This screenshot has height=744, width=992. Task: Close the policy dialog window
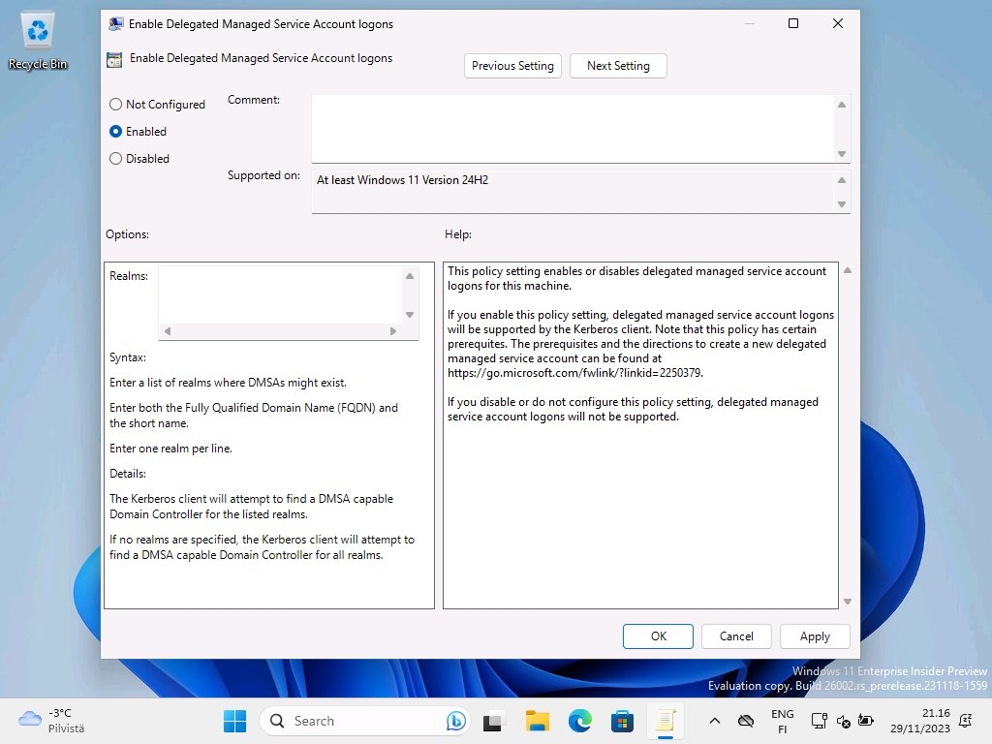(x=838, y=23)
